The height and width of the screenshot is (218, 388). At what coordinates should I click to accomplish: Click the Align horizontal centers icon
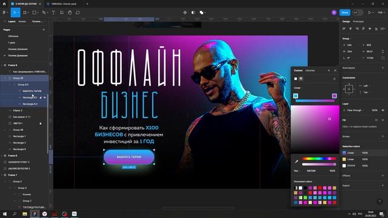[x=350, y=28]
